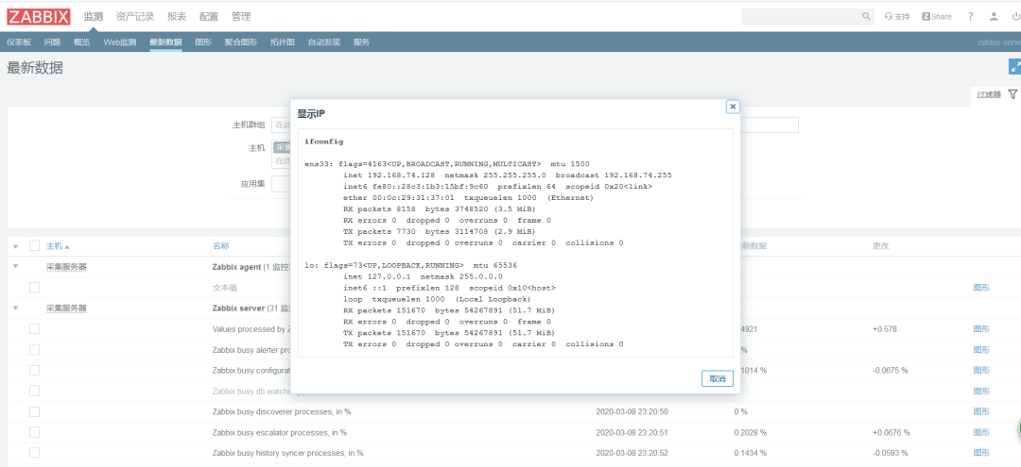
Task: Open 图形 link for escalator processes row
Action: 981,432
